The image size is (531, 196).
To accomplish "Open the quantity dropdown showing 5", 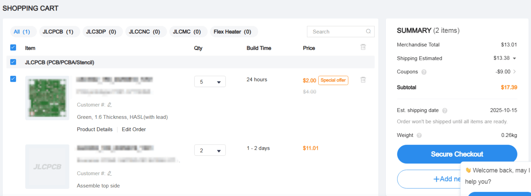I will pos(210,82).
